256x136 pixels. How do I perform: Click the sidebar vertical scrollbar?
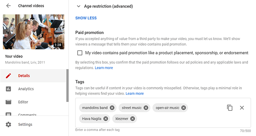tap(67, 86)
